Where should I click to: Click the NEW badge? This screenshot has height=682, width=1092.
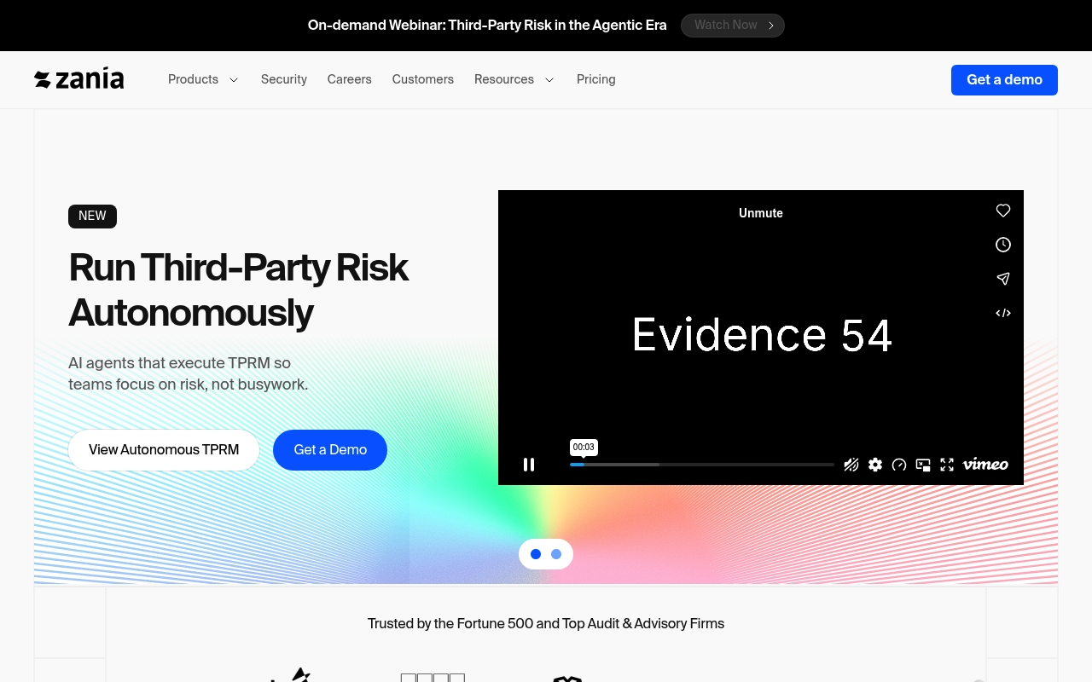point(92,217)
